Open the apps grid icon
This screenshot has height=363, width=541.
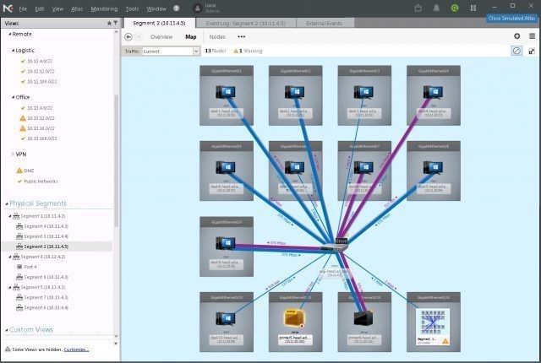473,8
